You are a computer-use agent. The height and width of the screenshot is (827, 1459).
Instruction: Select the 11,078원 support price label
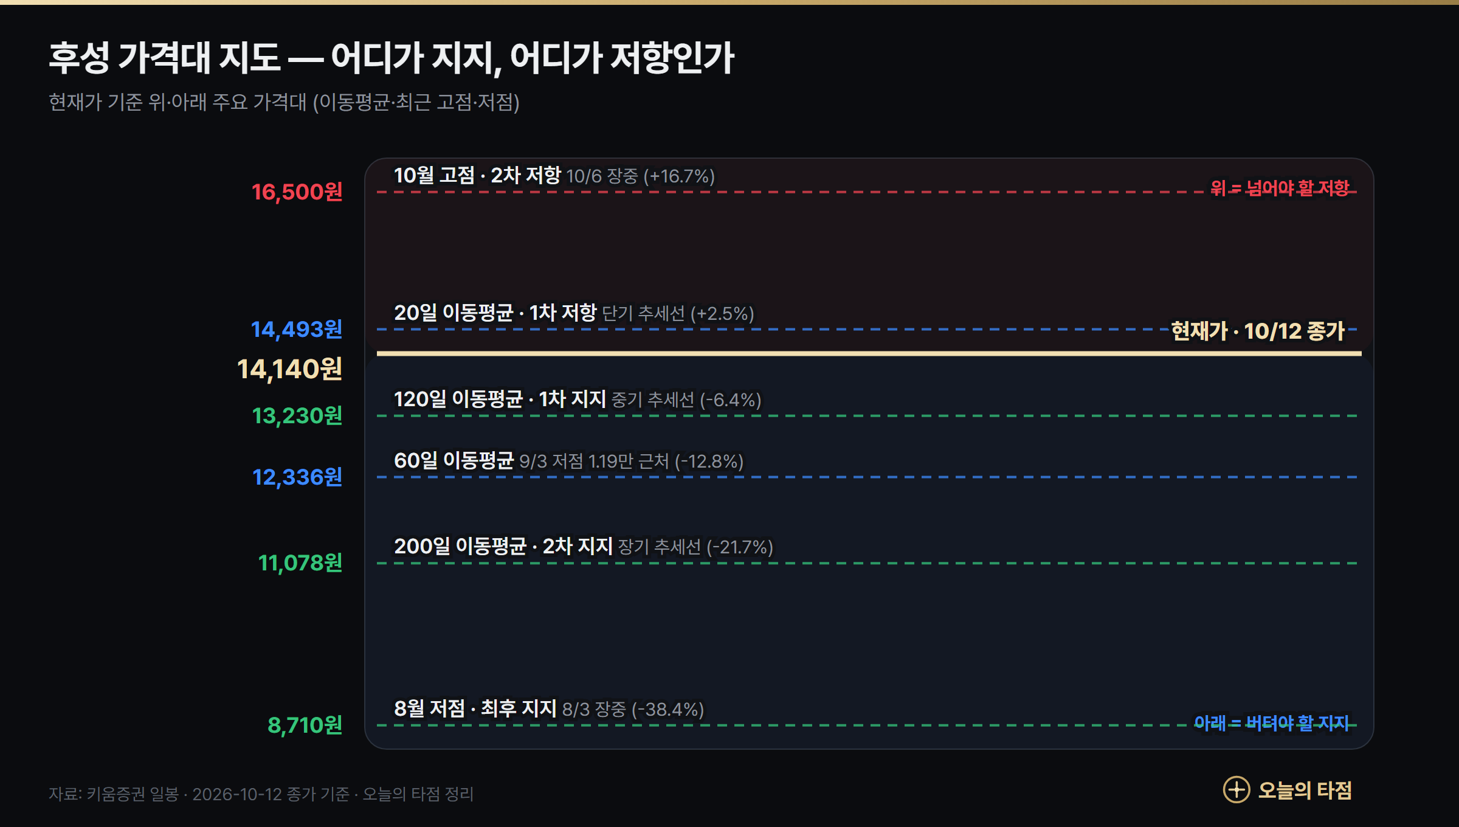(x=300, y=563)
